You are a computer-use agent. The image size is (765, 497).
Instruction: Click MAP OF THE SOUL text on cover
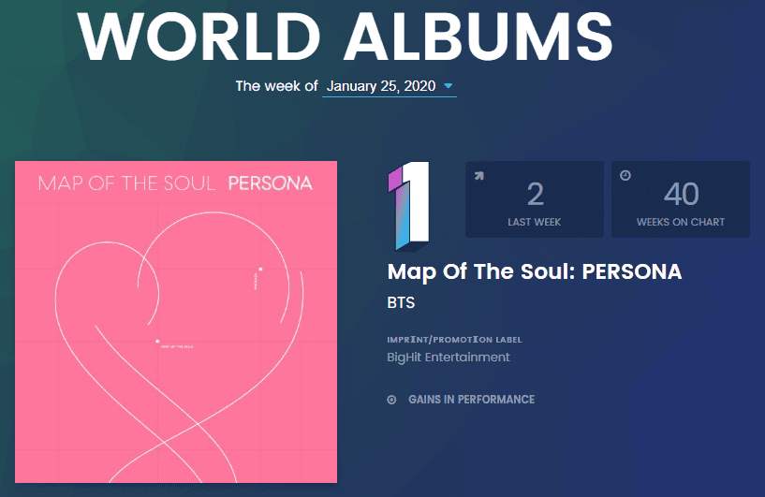(x=126, y=183)
